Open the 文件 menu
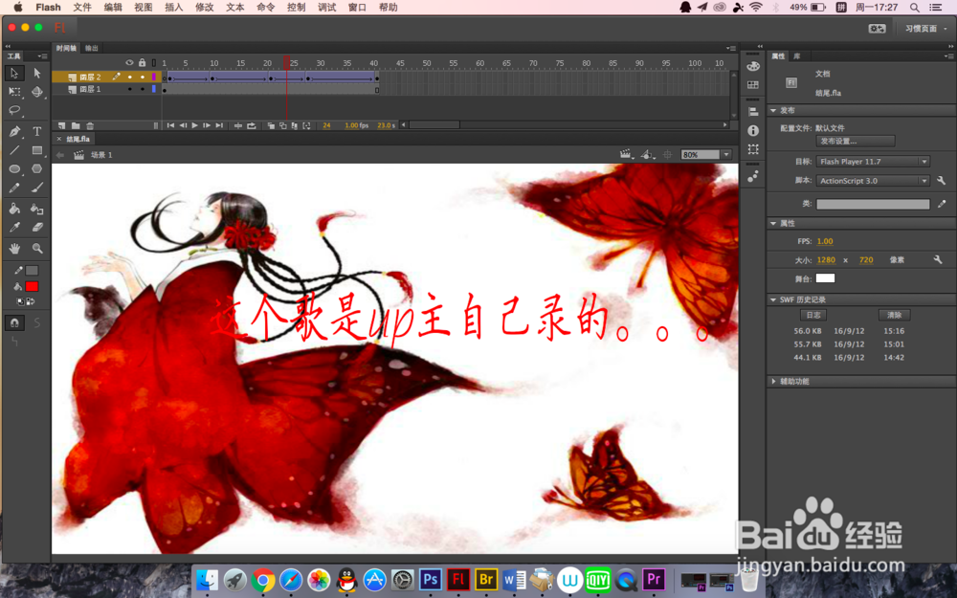 point(81,8)
